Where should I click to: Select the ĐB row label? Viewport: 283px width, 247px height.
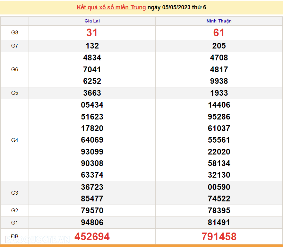[14, 236]
